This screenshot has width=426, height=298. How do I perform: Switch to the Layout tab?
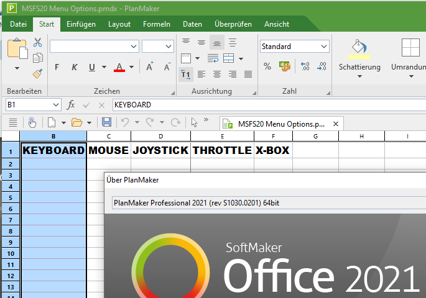pos(119,24)
